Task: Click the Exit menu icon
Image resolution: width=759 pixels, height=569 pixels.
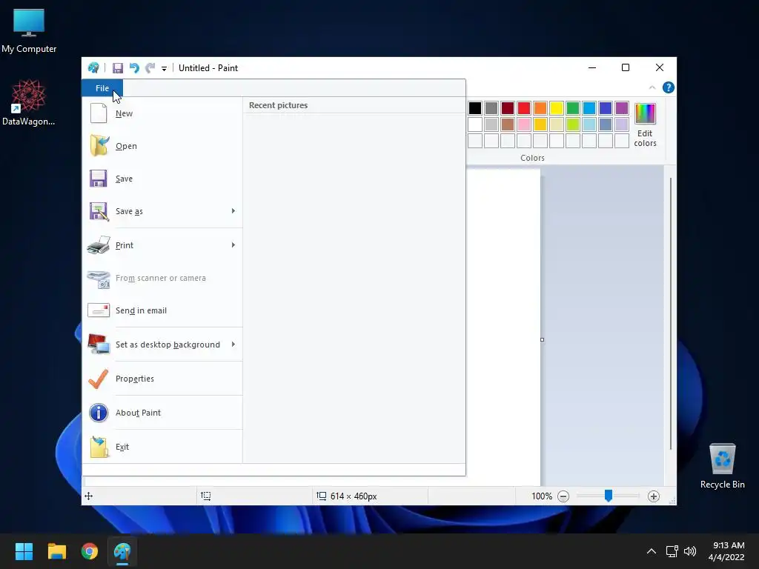Action: pyautogui.click(x=99, y=447)
